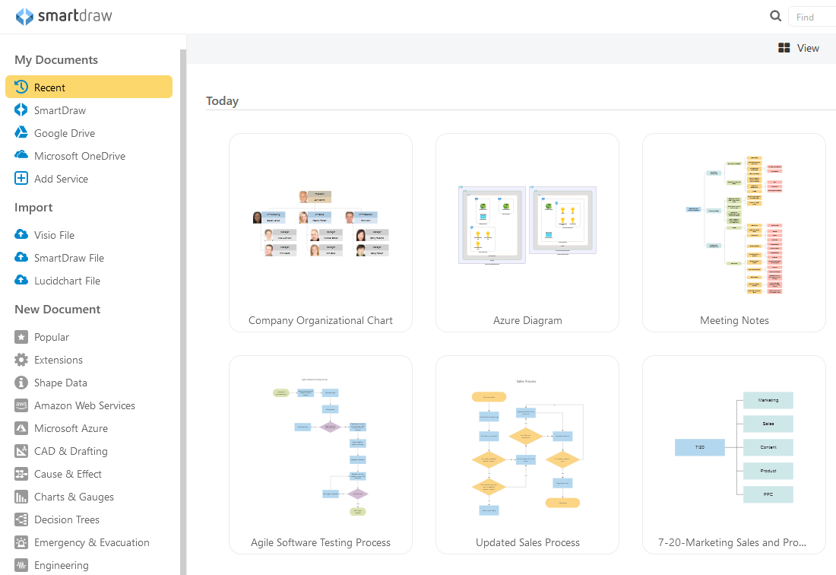Click the Visio File upload icon

(x=21, y=235)
